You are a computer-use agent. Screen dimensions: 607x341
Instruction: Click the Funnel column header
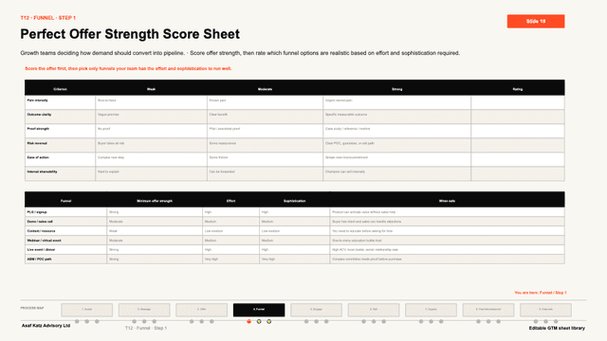65,201
